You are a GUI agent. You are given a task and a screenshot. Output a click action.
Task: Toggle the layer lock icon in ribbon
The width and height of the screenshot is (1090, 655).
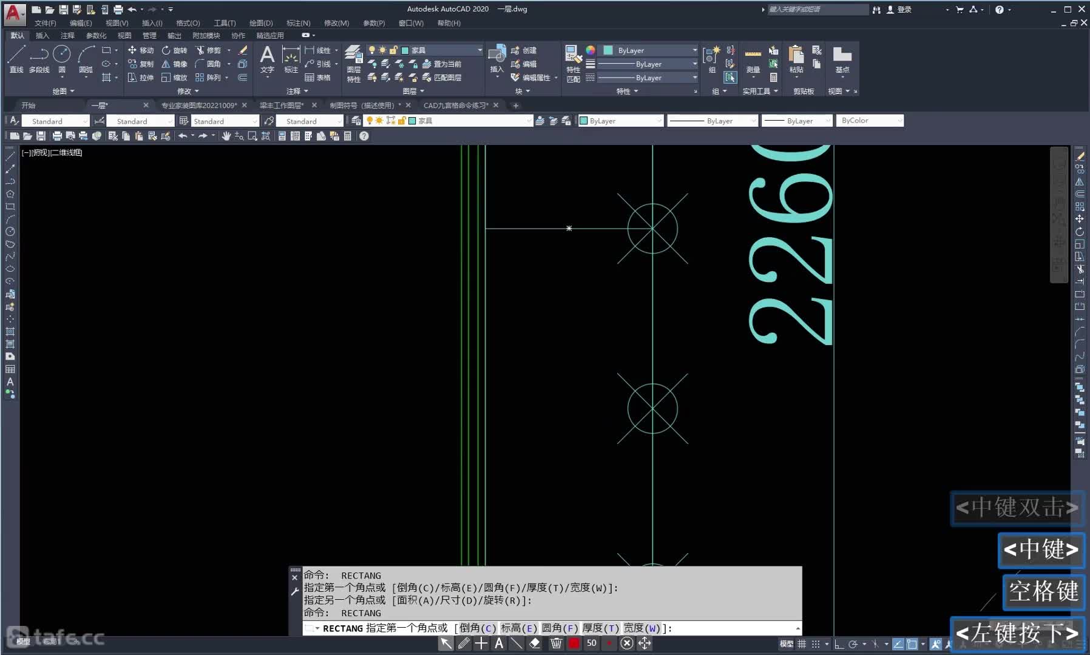point(393,50)
